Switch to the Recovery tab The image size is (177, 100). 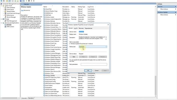click(81, 28)
